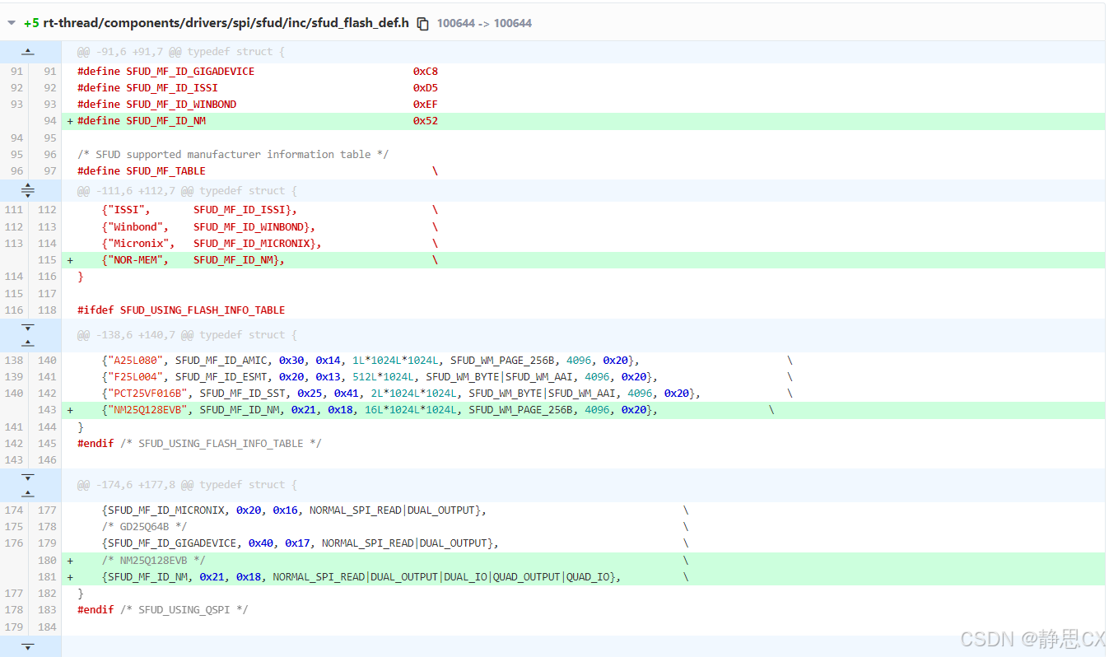Click the value 0x52
The width and height of the screenshot is (1109, 657).
[426, 121]
